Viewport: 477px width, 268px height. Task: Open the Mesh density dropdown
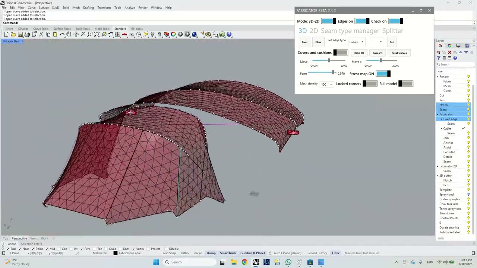coord(327,84)
